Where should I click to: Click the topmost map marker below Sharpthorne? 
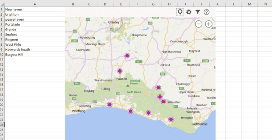coord(127,56)
